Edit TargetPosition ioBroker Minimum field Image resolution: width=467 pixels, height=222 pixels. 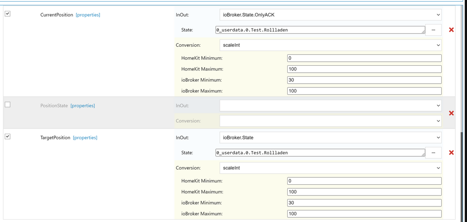pyautogui.click(x=364, y=203)
